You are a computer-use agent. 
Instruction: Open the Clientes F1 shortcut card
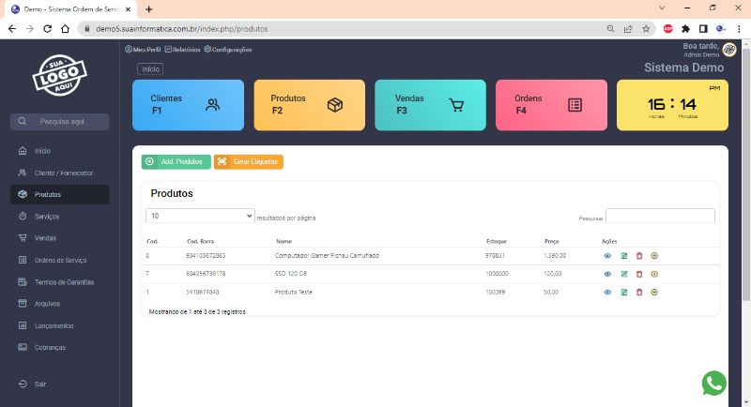[x=188, y=104]
